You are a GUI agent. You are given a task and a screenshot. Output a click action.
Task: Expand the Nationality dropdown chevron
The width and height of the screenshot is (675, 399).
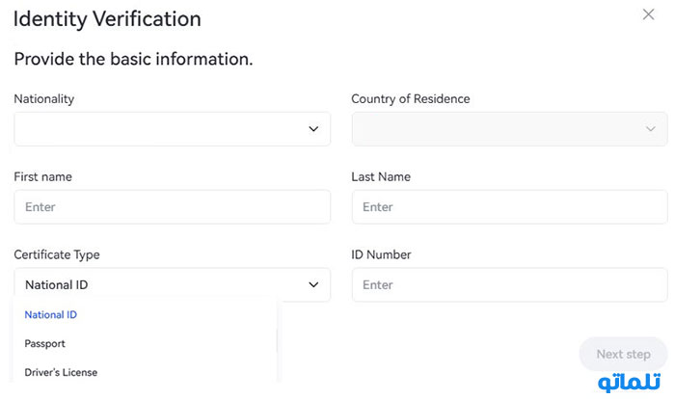(313, 129)
